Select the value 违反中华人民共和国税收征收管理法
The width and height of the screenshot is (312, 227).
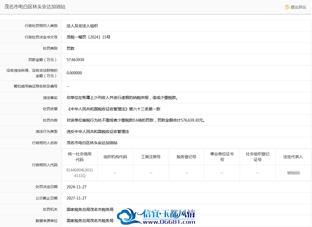point(98,132)
